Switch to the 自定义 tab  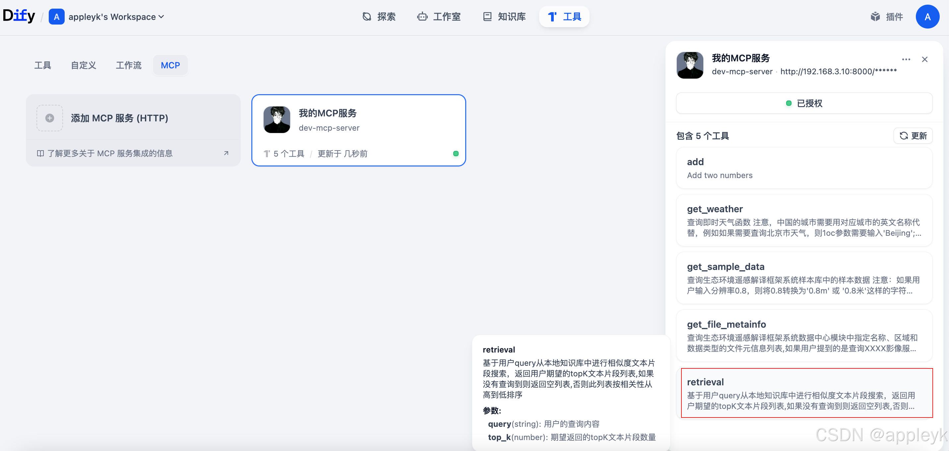click(x=84, y=65)
